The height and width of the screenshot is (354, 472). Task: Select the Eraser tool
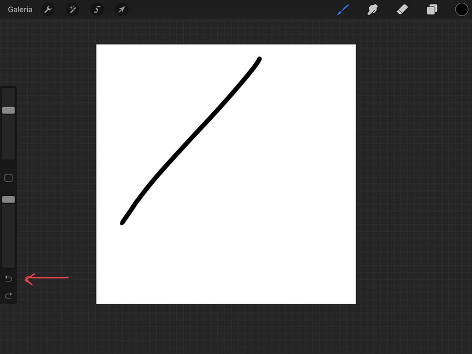[402, 9]
